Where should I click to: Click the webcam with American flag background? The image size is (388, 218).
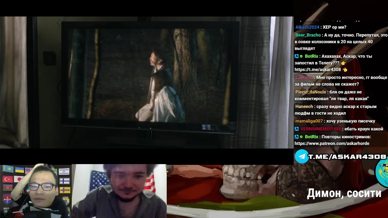point(119,191)
